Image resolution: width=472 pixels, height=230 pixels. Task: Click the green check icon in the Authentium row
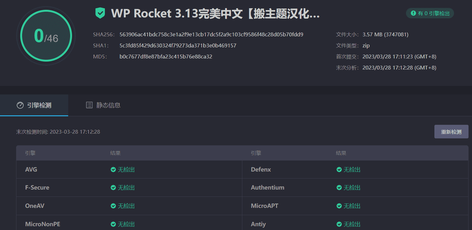[339, 188]
